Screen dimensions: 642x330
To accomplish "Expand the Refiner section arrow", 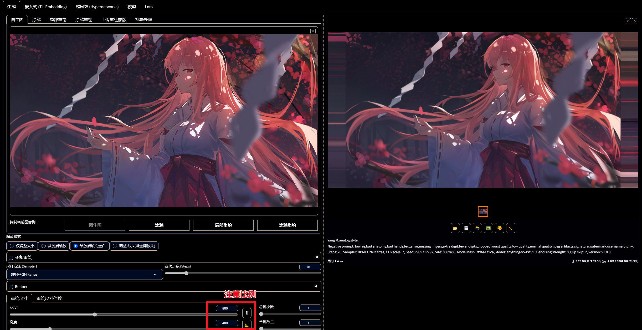I will tap(316, 286).
